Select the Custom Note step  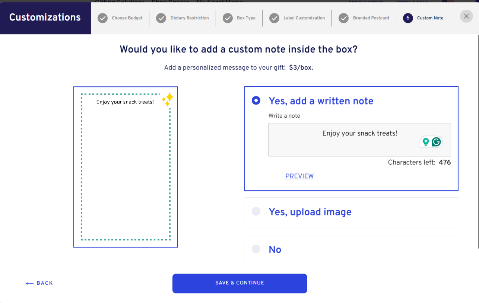(x=430, y=18)
